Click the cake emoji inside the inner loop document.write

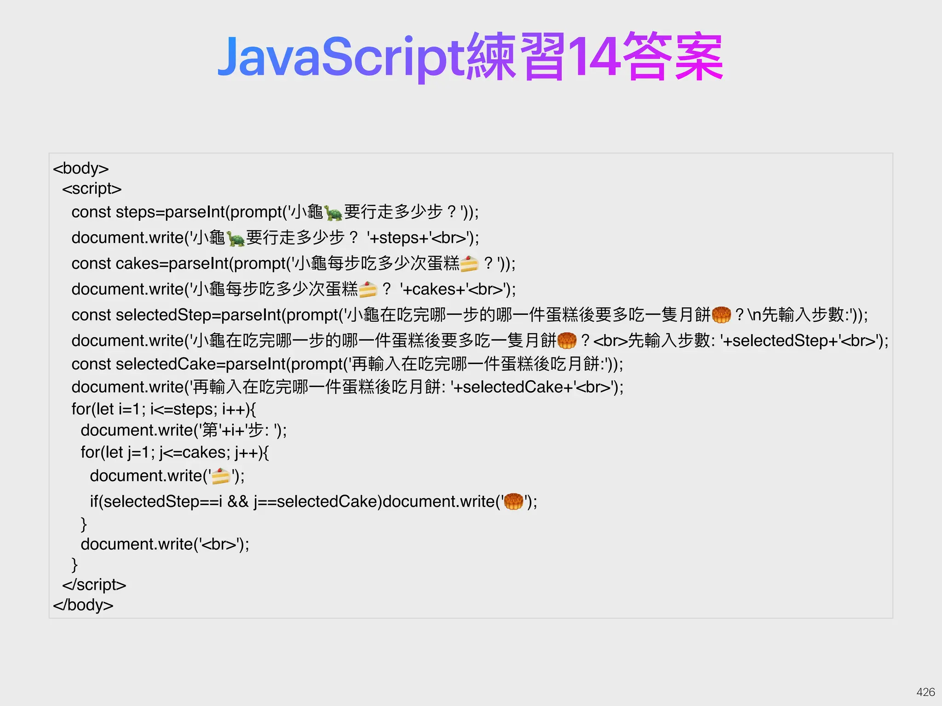pyautogui.click(x=221, y=476)
